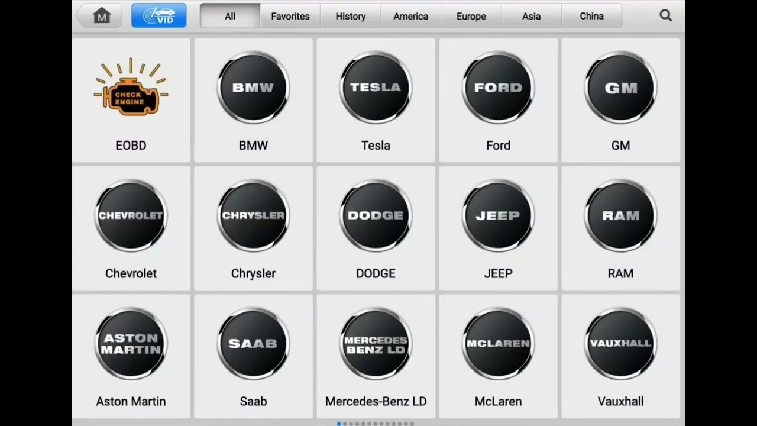Open the Chevrolet brand badge
The height and width of the screenshot is (426, 757).
[x=131, y=216]
